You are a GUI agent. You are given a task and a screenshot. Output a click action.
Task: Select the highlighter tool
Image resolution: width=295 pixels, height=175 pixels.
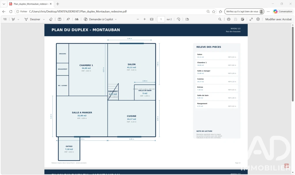(x=13, y=19)
